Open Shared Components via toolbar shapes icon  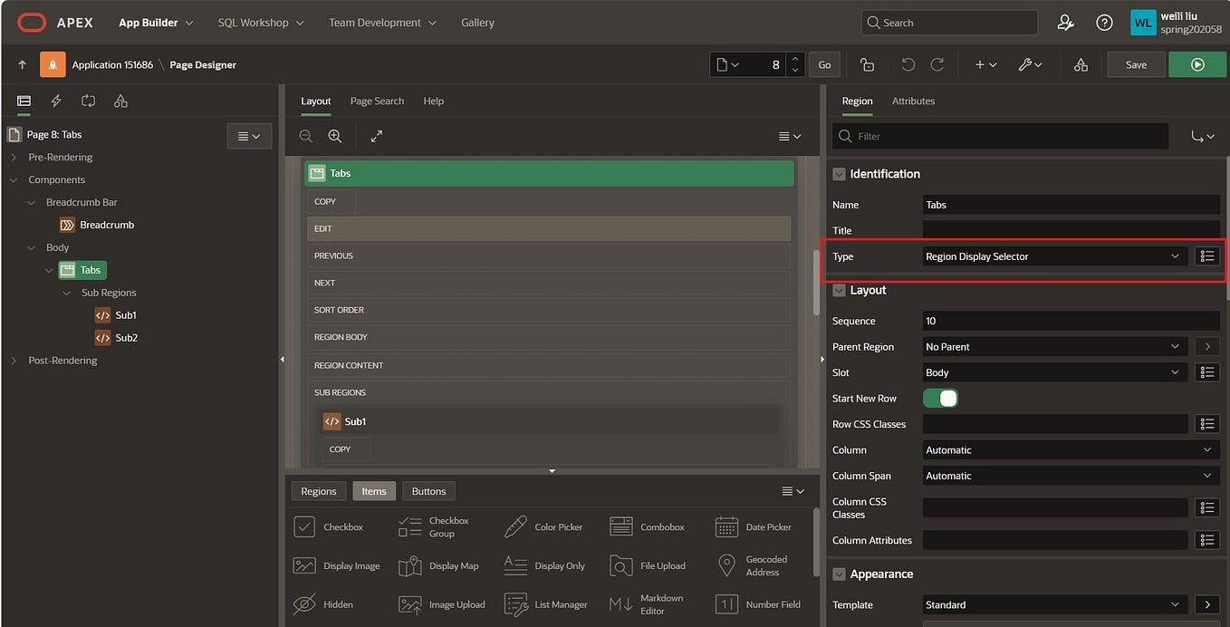[x=1081, y=64]
